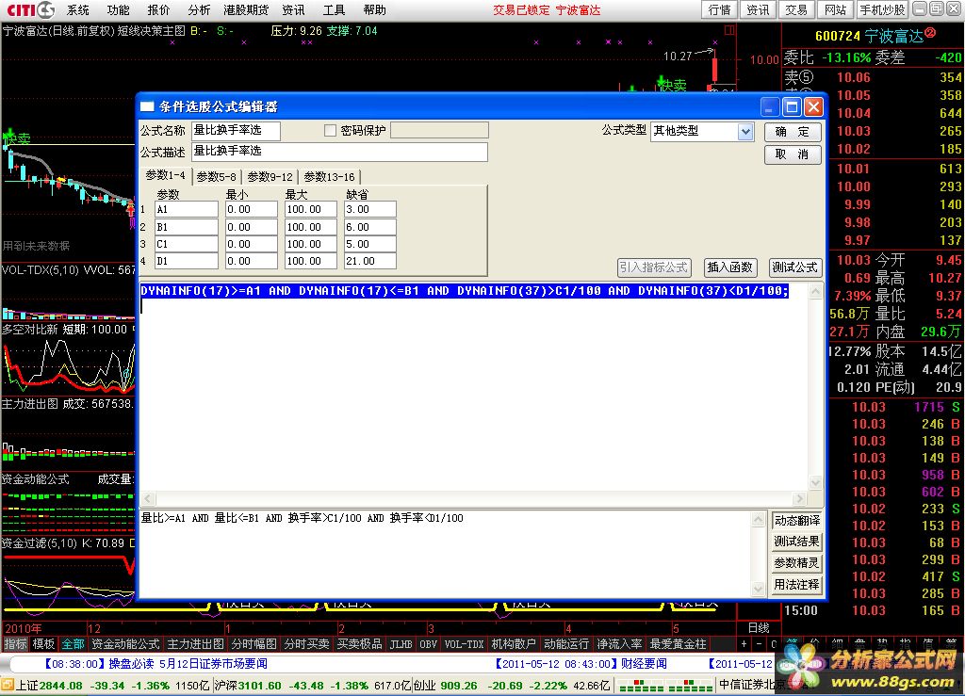Click the default value 21.00 of parameter D1
This screenshot has height=696, width=965.
[369, 261]
